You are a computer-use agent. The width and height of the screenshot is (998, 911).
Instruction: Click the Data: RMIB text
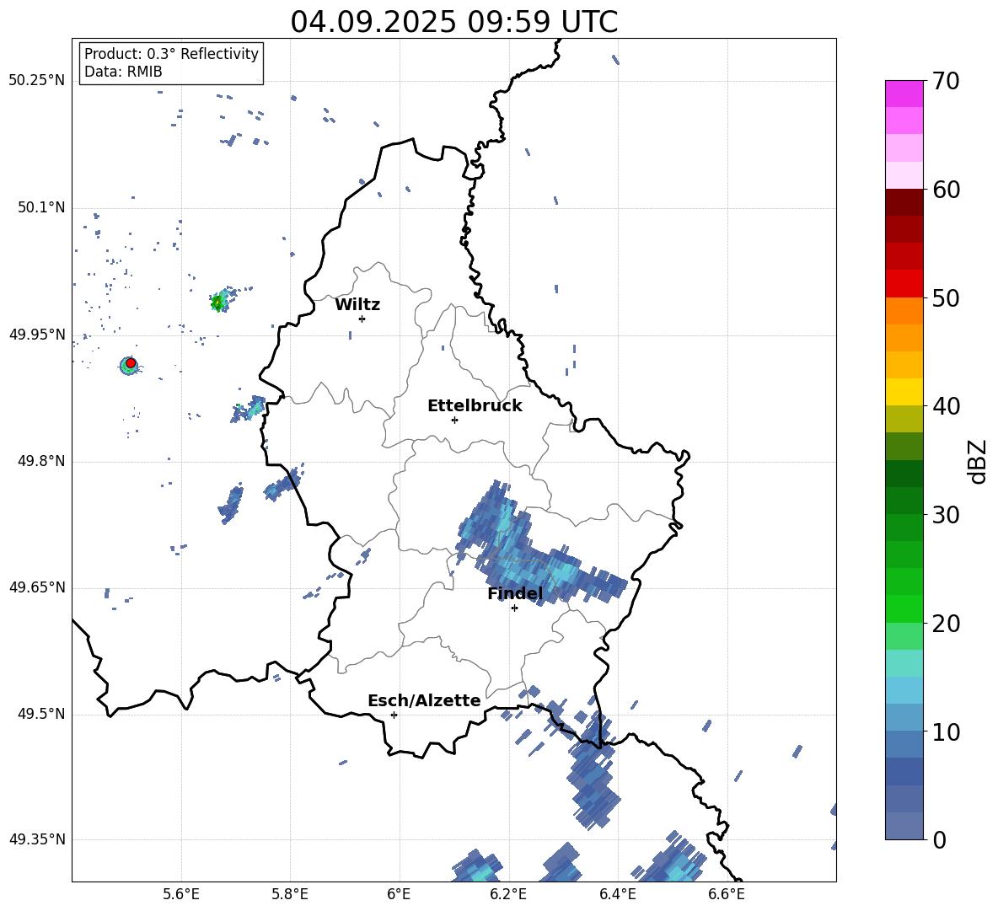[x=123, y=72]
